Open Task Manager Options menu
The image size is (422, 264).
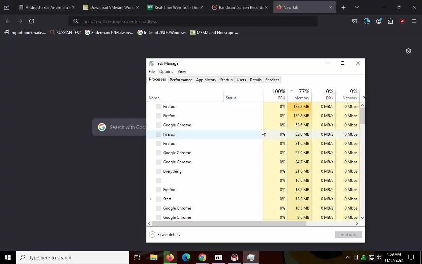tap(166, 72)
